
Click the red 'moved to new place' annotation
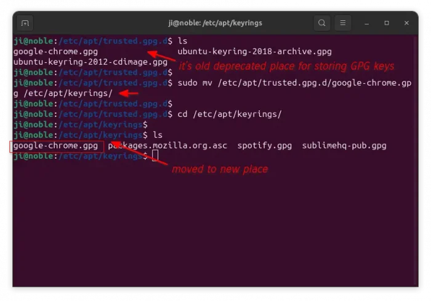pyautogui.click(x=219, y=169)
